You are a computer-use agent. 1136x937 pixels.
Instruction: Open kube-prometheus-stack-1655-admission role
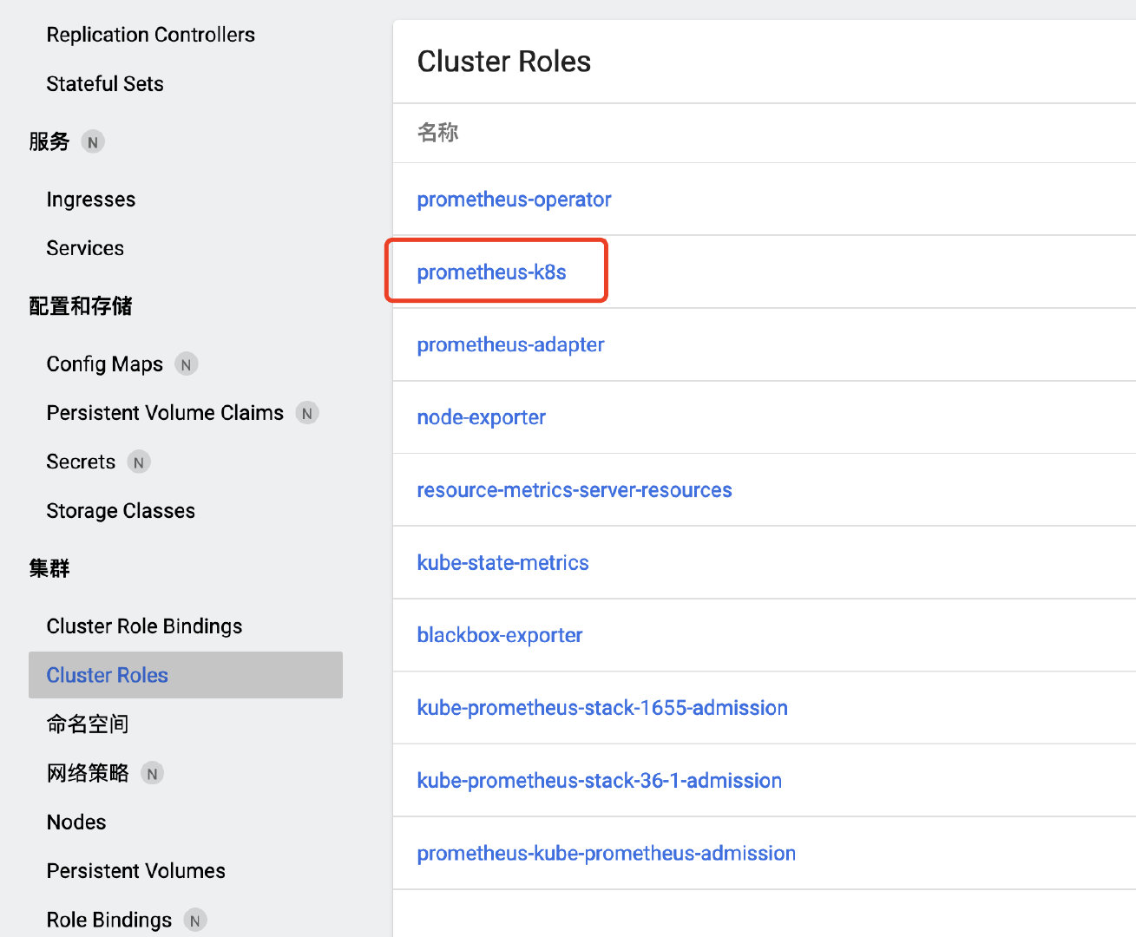602,708
